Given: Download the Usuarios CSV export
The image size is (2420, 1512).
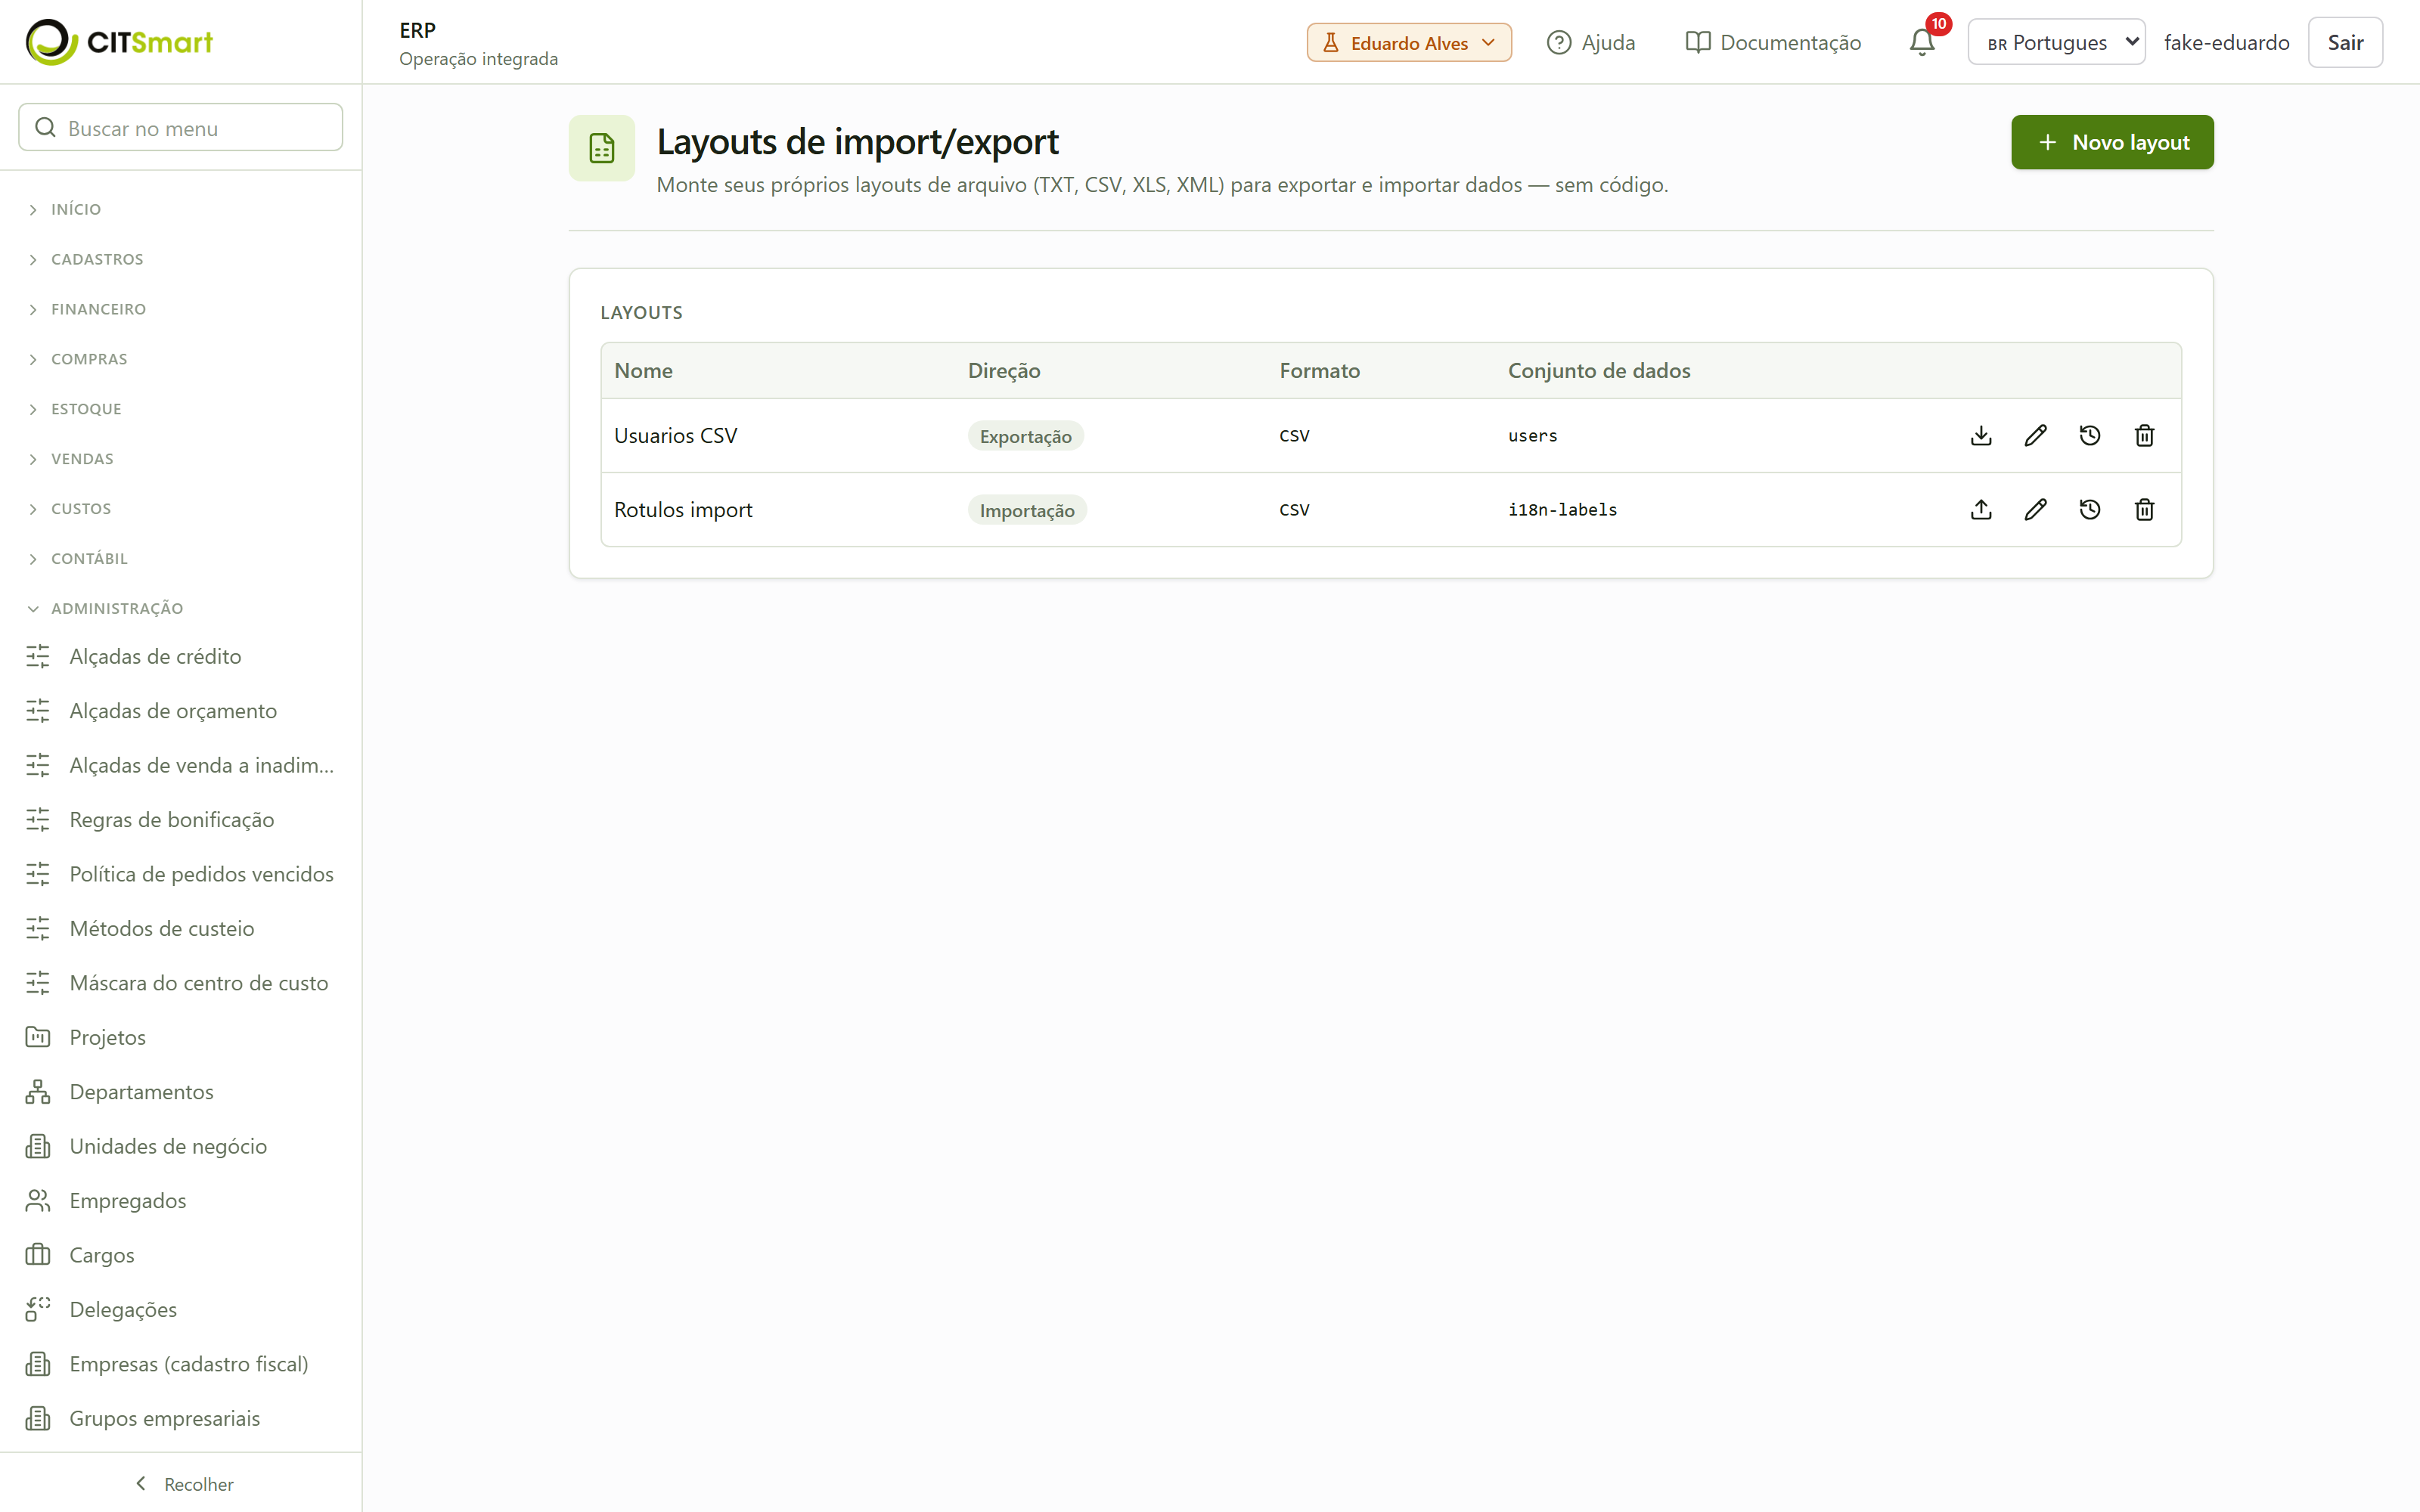Looking at the screenshot, I should pyautogui.click(x=1981, y=435).
